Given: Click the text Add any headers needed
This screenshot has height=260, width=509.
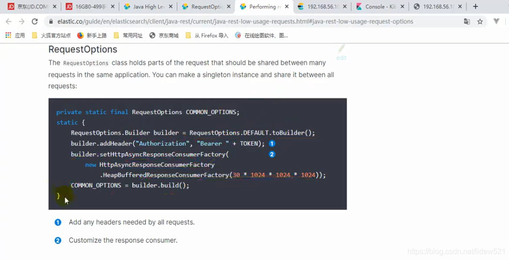Looking at the screenshot, I should pos(132,223).
